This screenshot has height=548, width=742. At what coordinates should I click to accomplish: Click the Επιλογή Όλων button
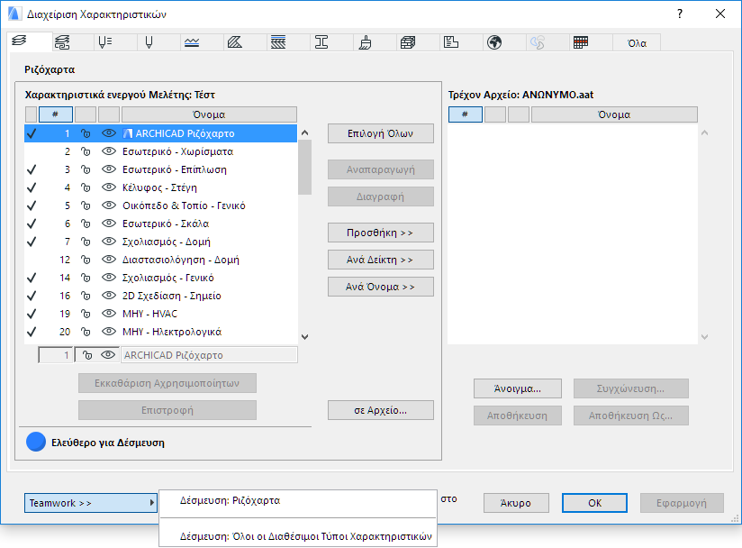tap(381, 133)
